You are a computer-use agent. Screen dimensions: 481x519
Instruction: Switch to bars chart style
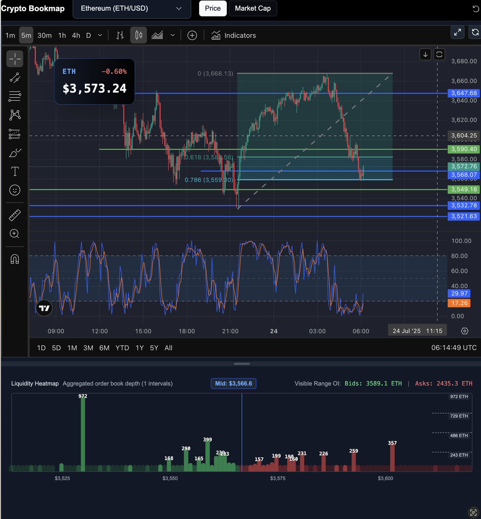coord(120,35)
